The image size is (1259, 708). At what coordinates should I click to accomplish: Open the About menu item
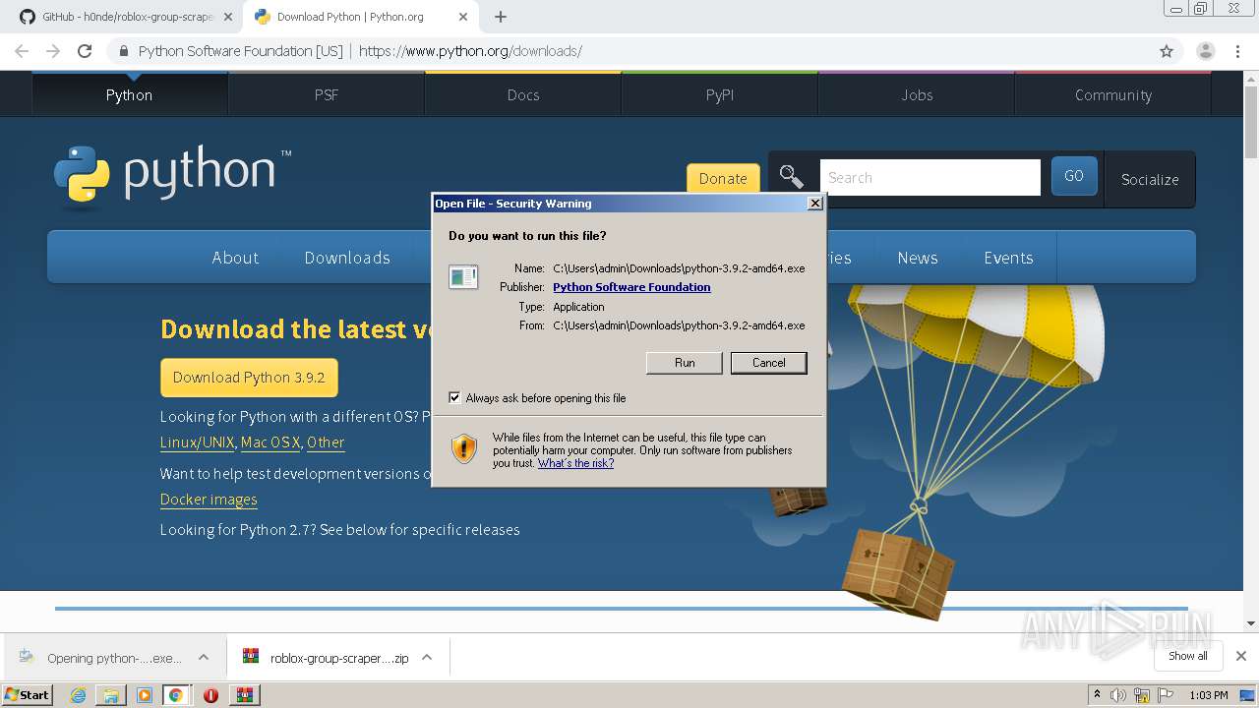tap(235, 258)
